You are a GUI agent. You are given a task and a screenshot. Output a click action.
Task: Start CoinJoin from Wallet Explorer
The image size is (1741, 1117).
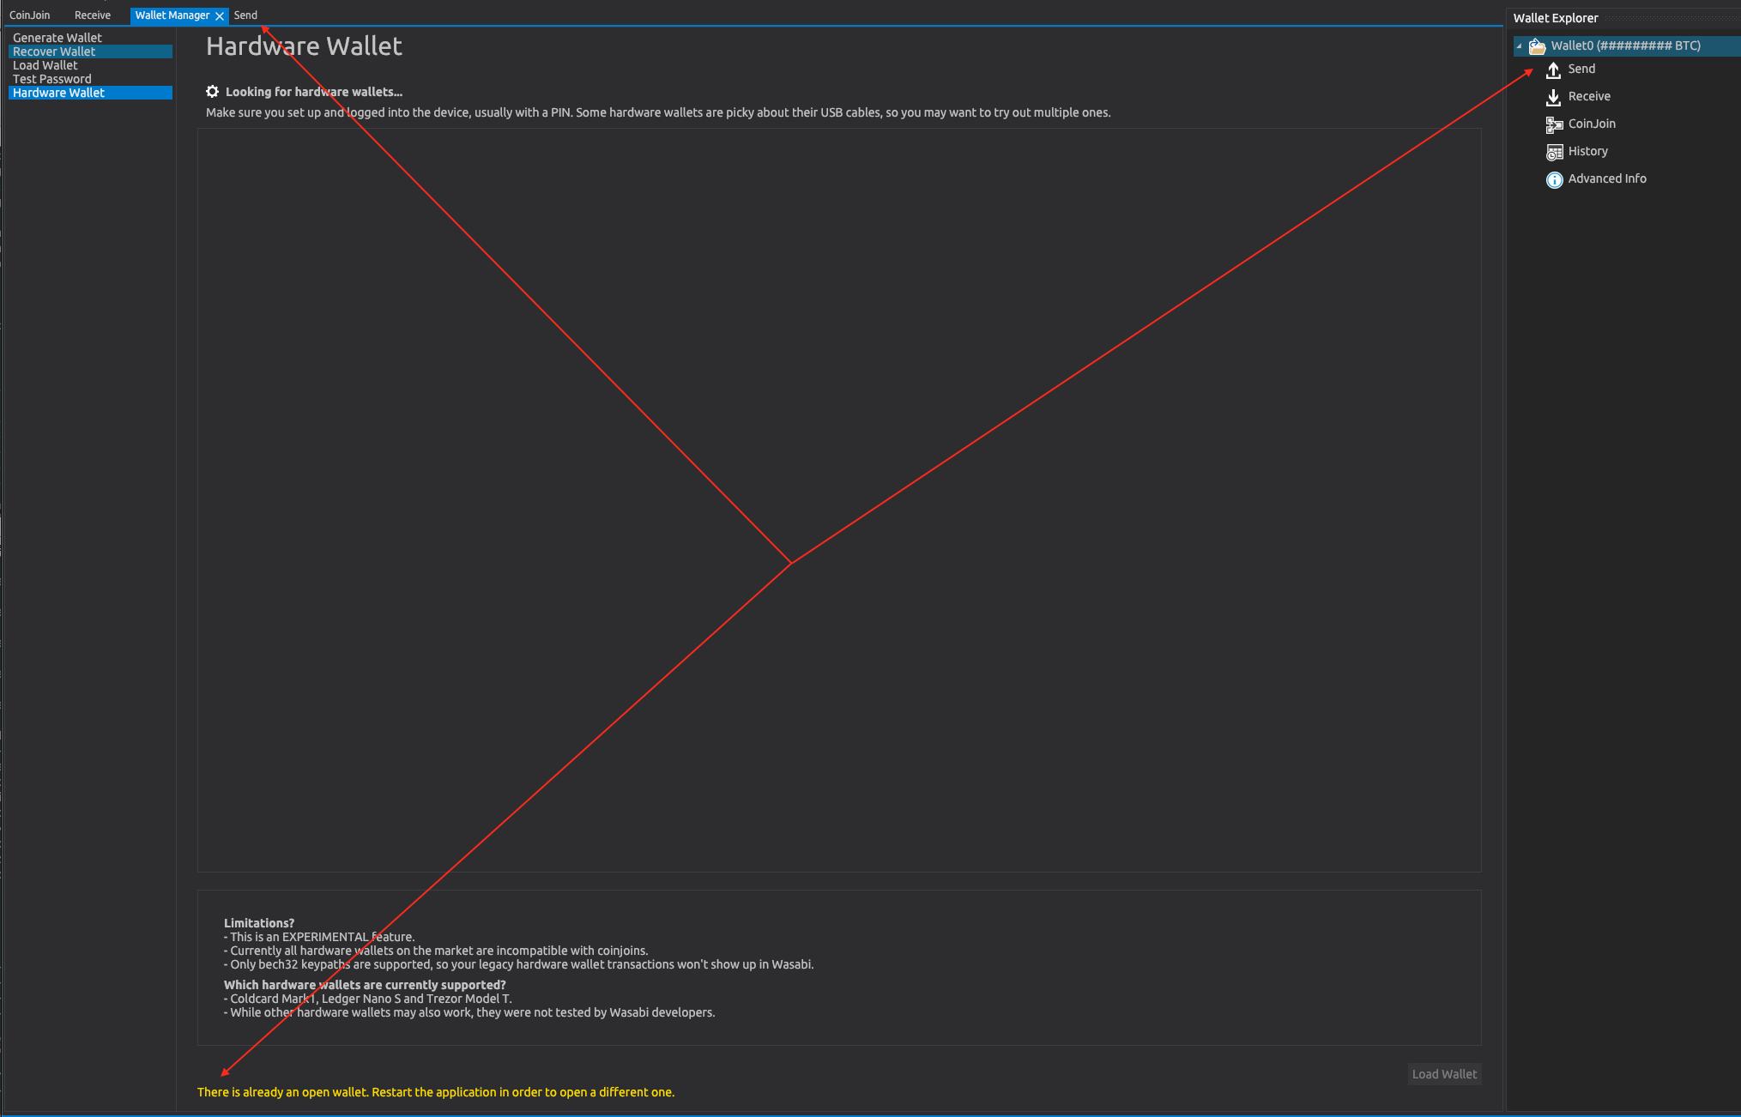(x=1590, y=124)
